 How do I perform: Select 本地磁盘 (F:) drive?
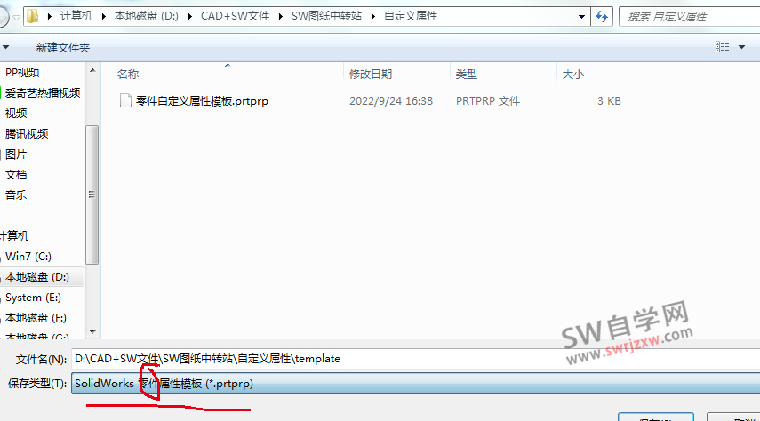(x=36, y=318)
